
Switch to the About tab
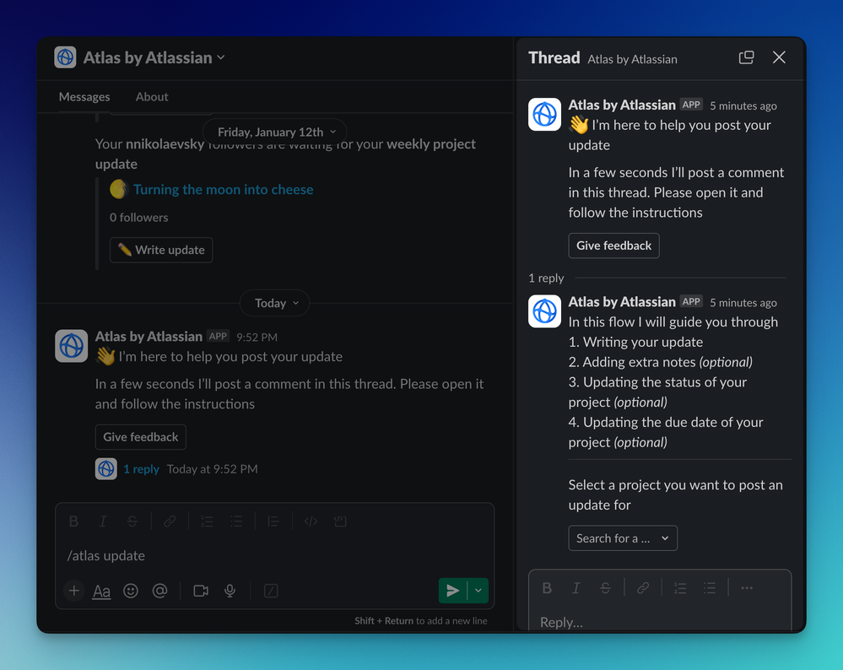pos(152,97)
